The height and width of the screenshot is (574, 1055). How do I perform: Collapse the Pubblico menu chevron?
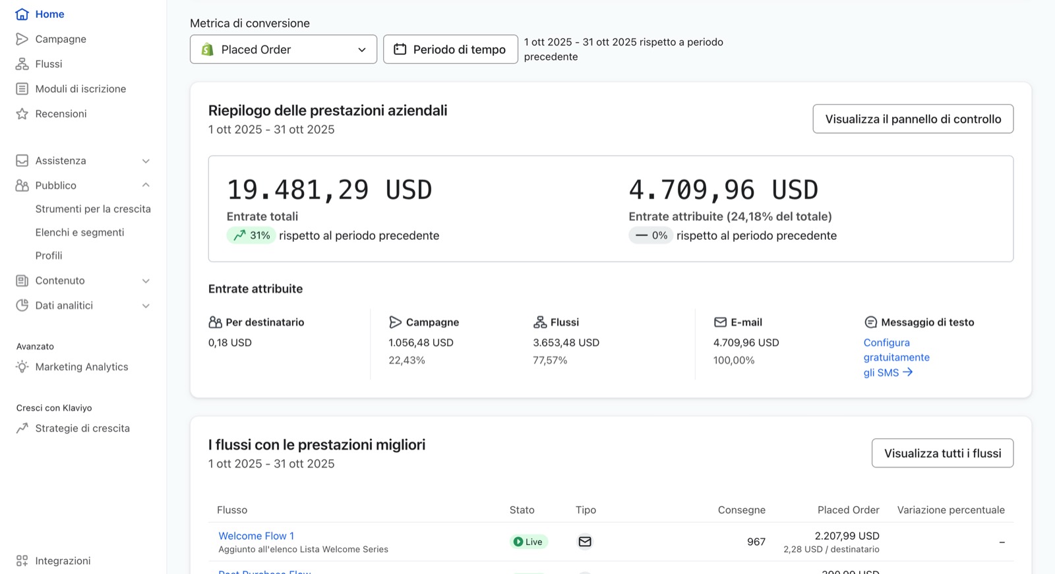point(146,186)
